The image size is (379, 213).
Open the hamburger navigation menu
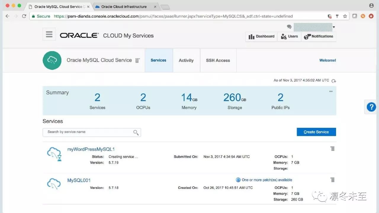coord(49,35)
